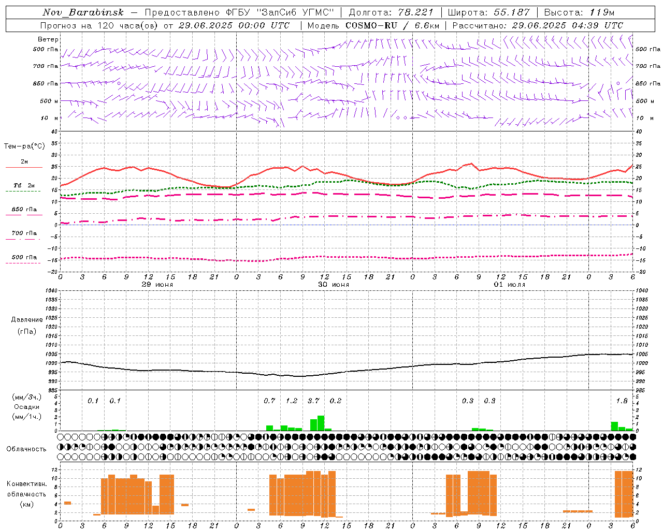Click the station name Nov_Barabinsk

point(83,12)
